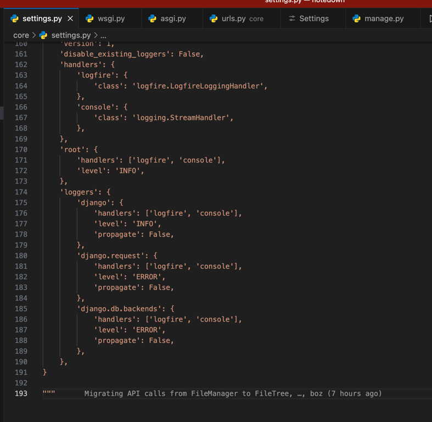Click 'django.db.backends' logger key
Image resolution: width=432 pixels, height=422 pixels.
click(119, 309)
